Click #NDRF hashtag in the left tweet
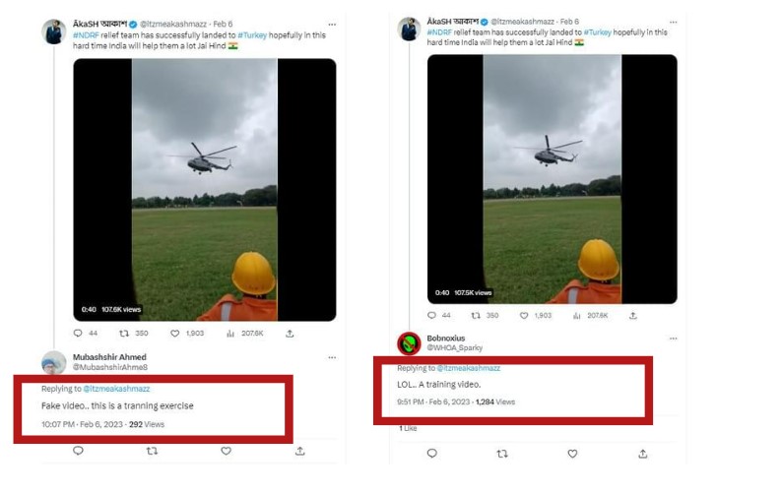Screen dimensions: 781x494 pos(88,35)
